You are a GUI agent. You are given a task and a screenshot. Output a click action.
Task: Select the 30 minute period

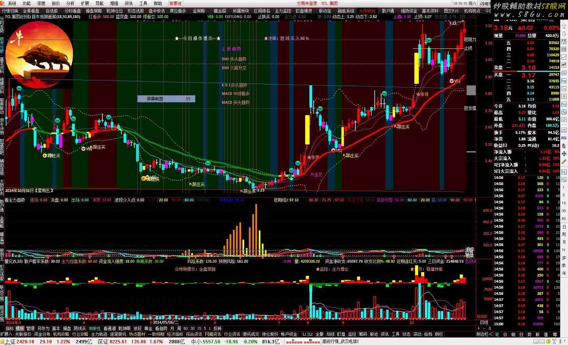coord(192,328)
